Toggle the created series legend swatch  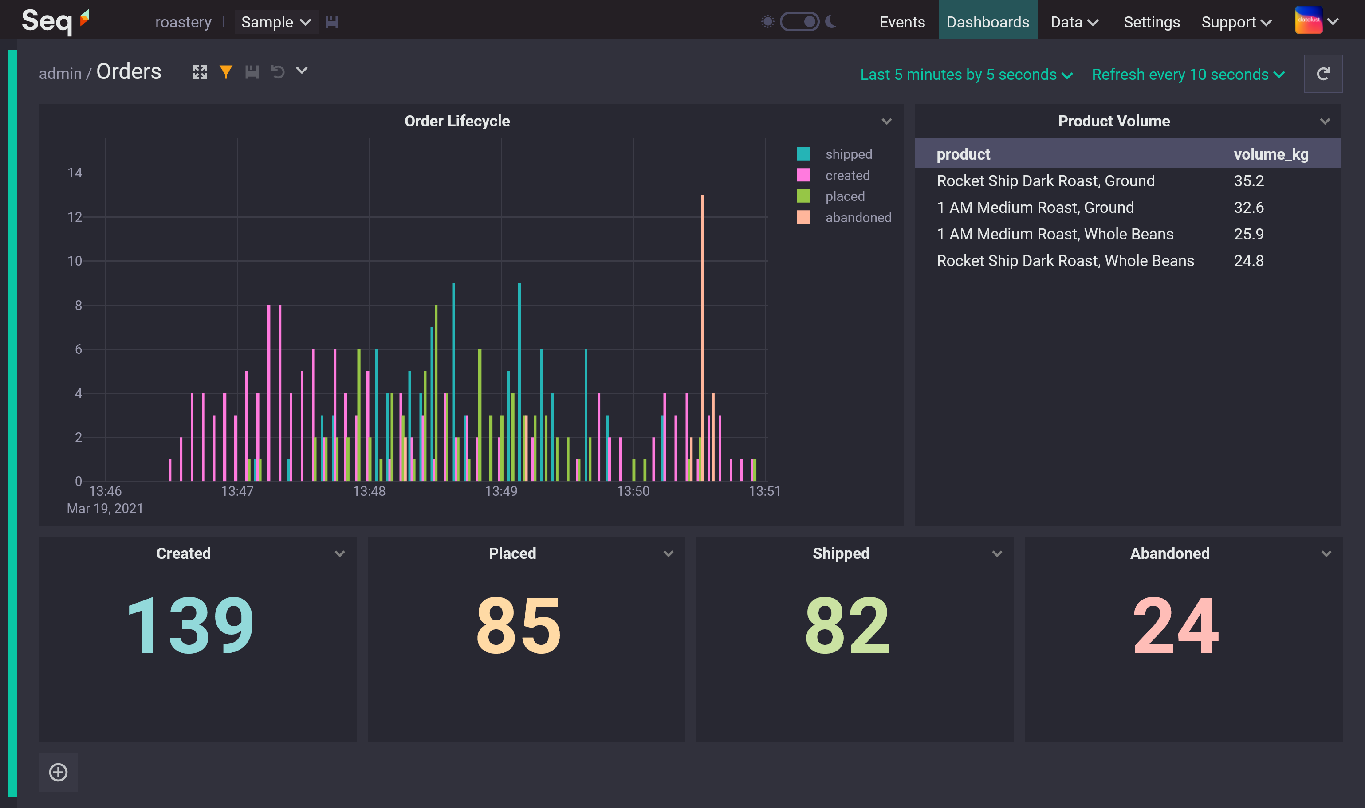point(803,175)
